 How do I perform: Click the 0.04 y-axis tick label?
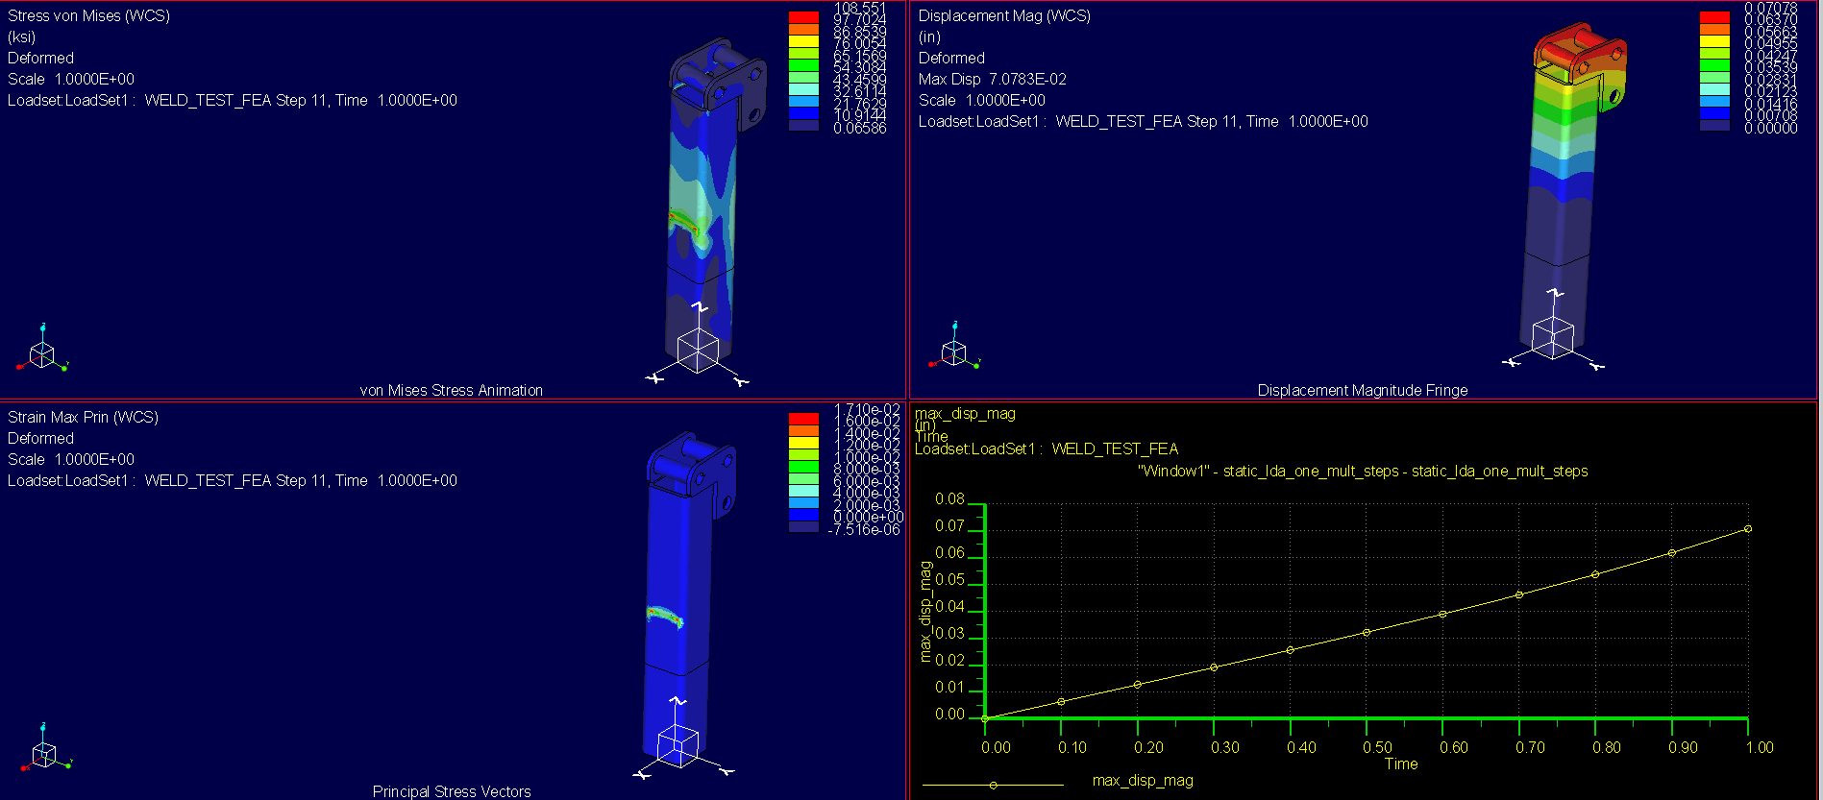pos(949,607)
